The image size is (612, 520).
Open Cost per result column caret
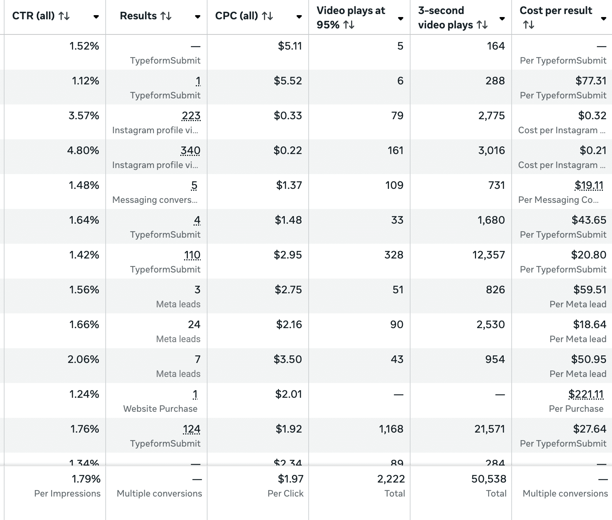(x=604, y=19)
